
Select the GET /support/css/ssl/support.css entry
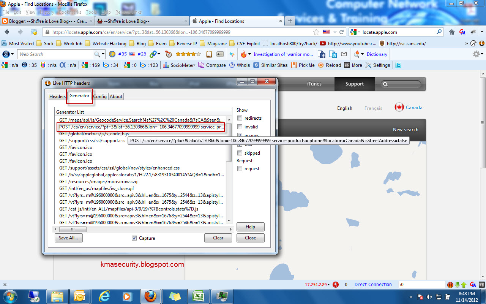(92, 141)
